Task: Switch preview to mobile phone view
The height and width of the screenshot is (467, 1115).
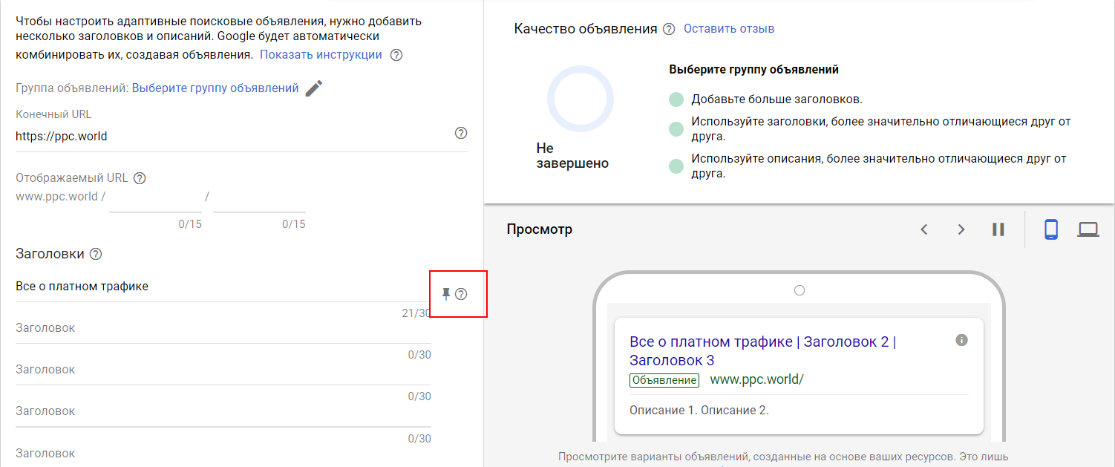Action: pos(1050,229)
